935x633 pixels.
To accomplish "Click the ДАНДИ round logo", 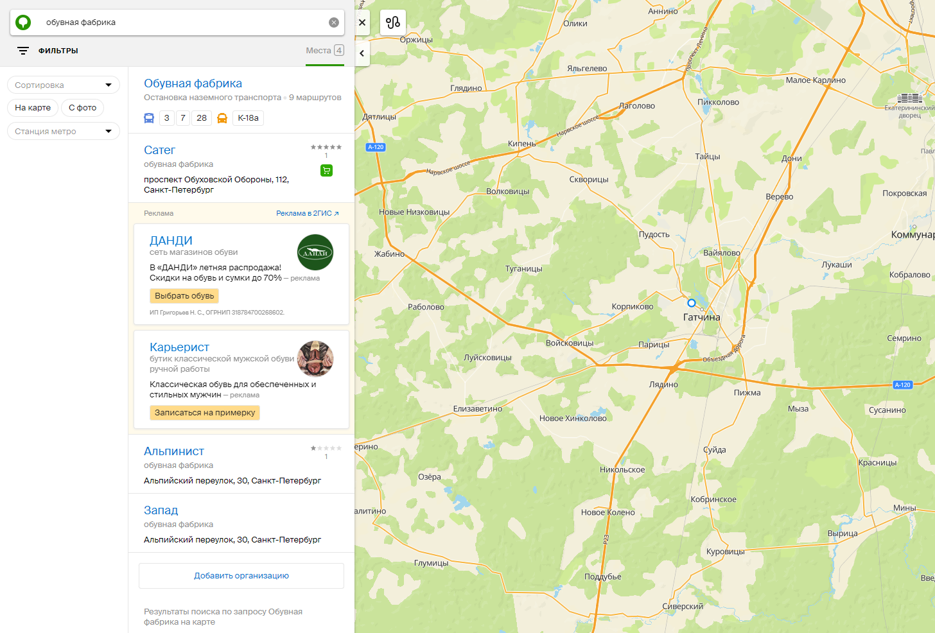I will (315, 252).
